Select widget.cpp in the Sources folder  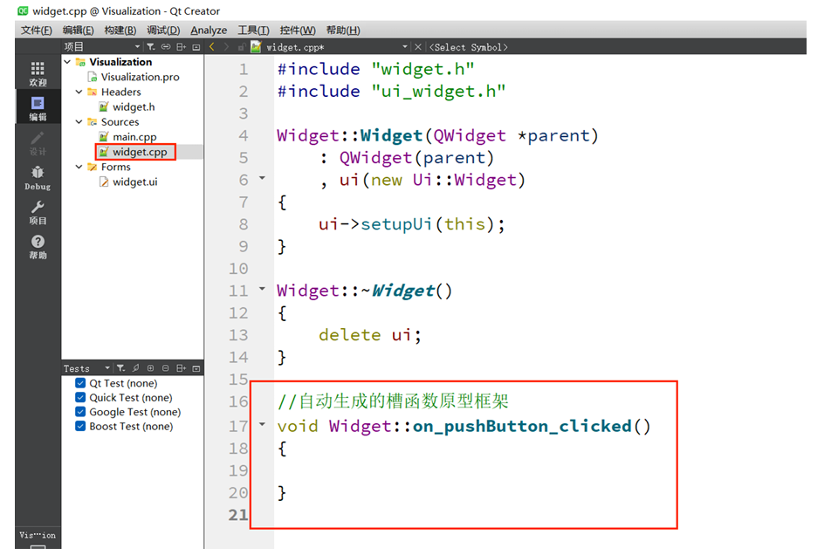click(x=140, y=152)
